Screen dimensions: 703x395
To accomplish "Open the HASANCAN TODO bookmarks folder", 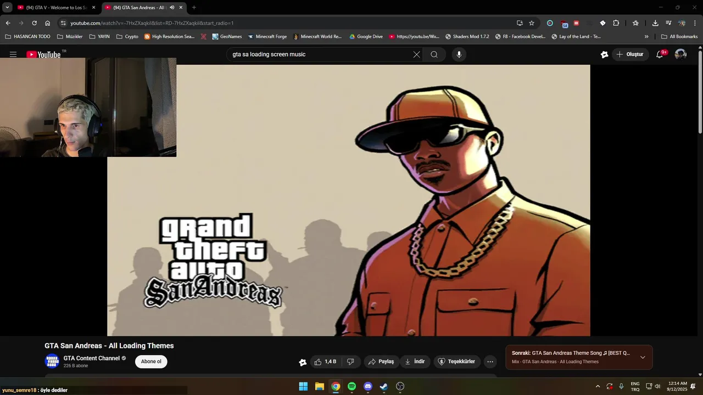I will pyautogui.click(x=27, y=37).
